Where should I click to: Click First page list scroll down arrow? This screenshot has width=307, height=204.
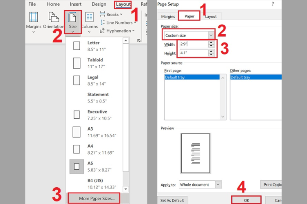(x=223, y=117)
